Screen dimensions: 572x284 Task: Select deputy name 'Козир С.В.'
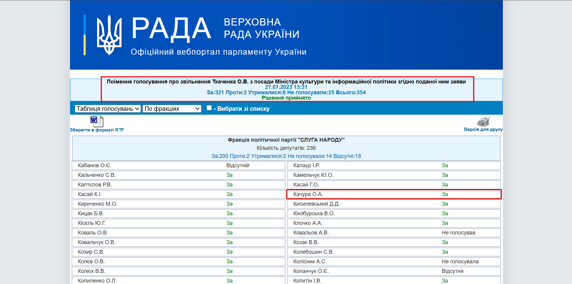91,252
